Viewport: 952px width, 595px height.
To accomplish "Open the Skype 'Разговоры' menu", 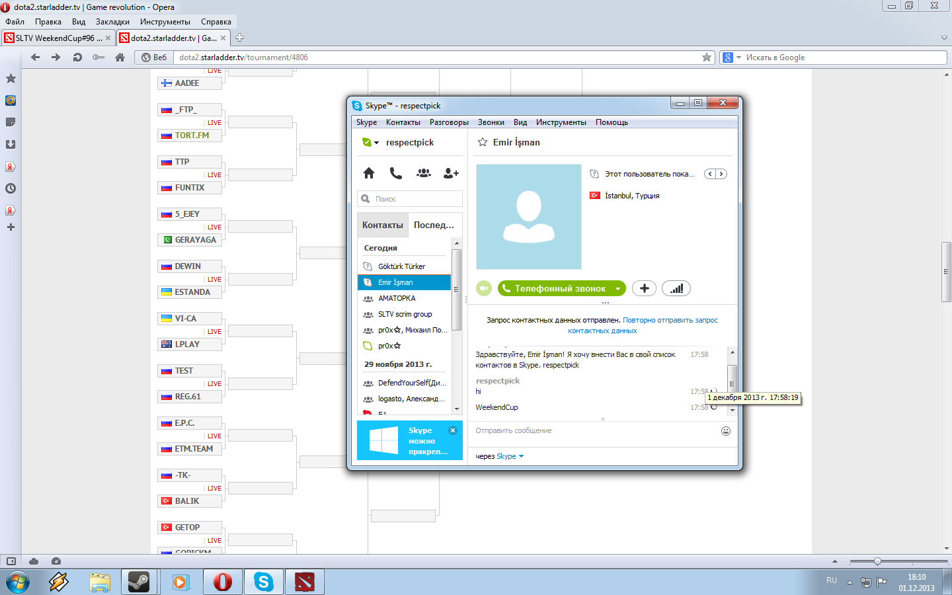I will click(x=449, y=122).
